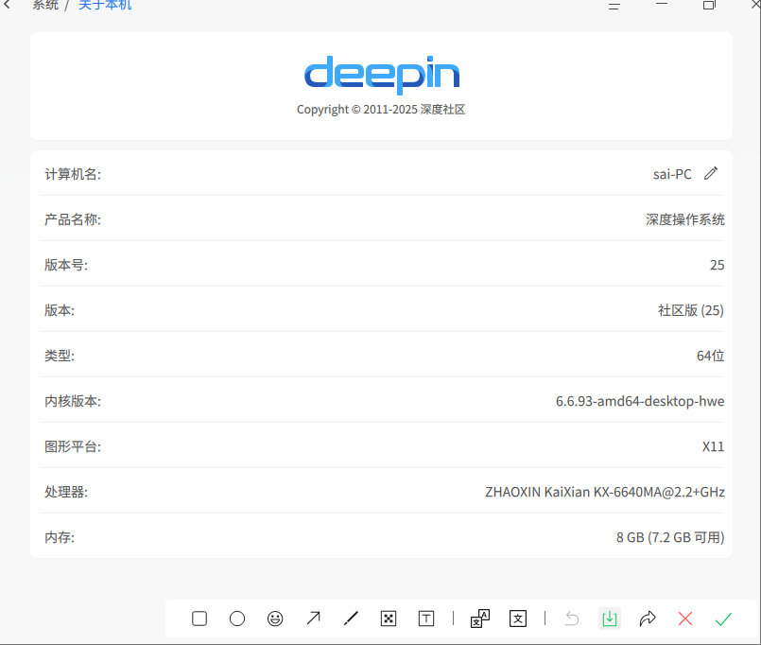Screen dimensions: 761x645
Task: Click the 计算机名 label
Action: coord(73,174)
